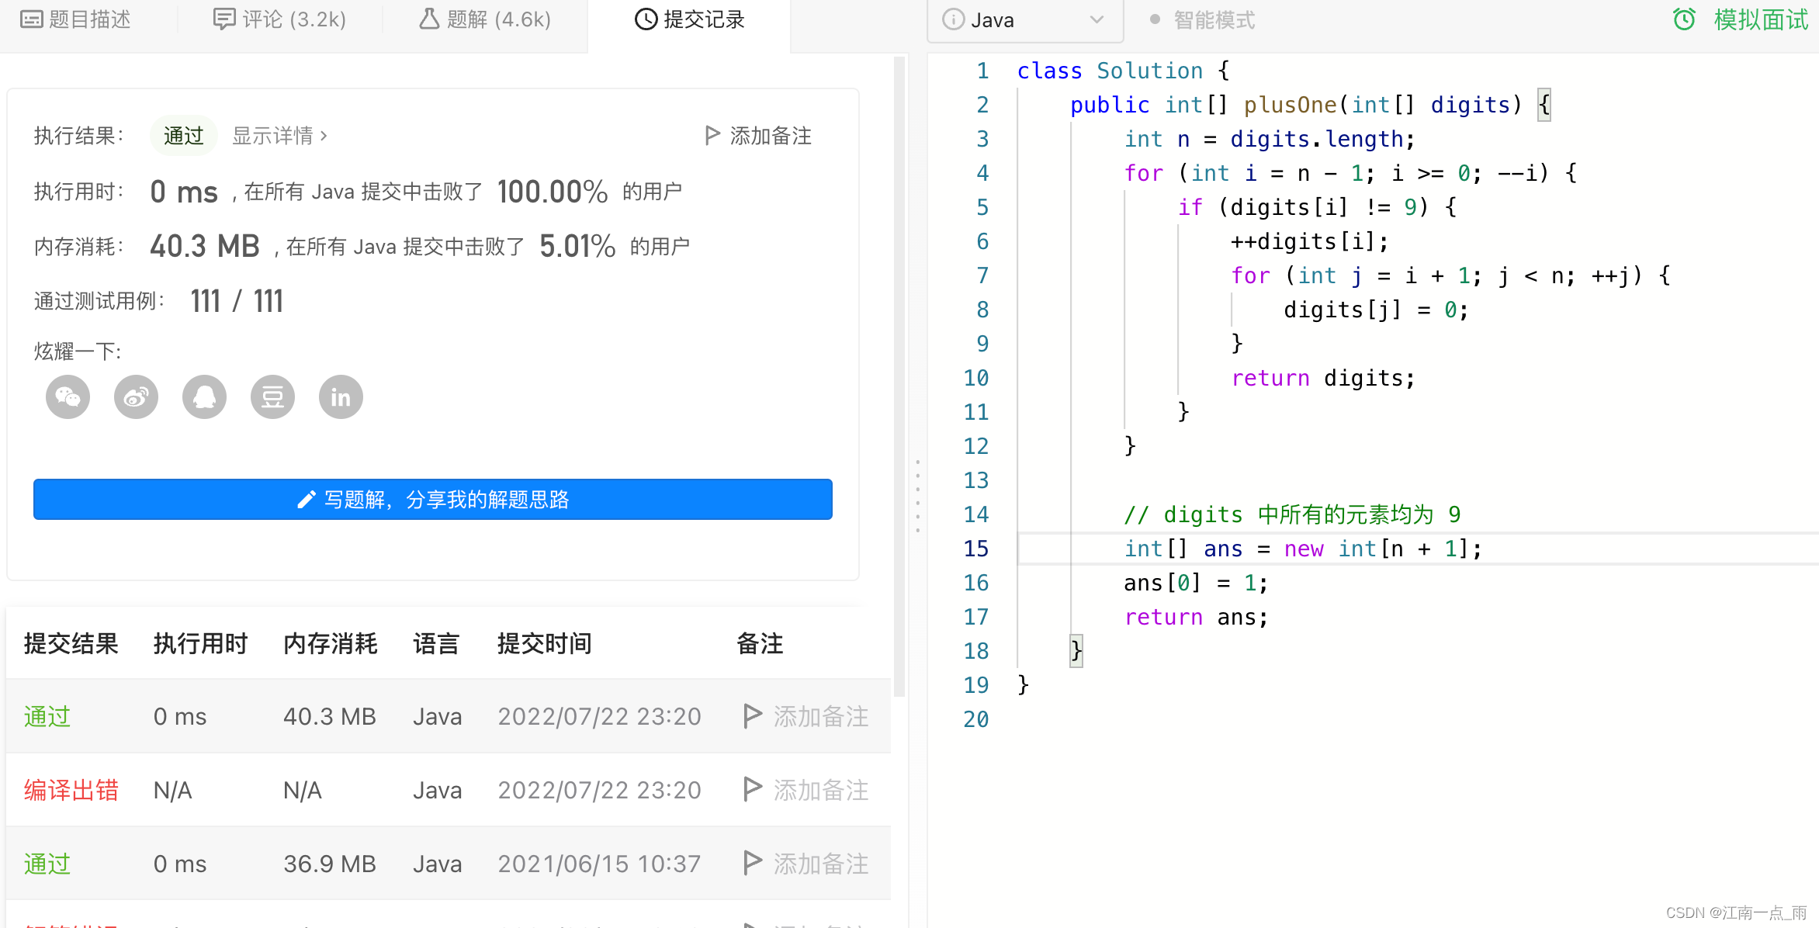
Task: Click the 内存消耗 column header
Action: pos(331,643)
